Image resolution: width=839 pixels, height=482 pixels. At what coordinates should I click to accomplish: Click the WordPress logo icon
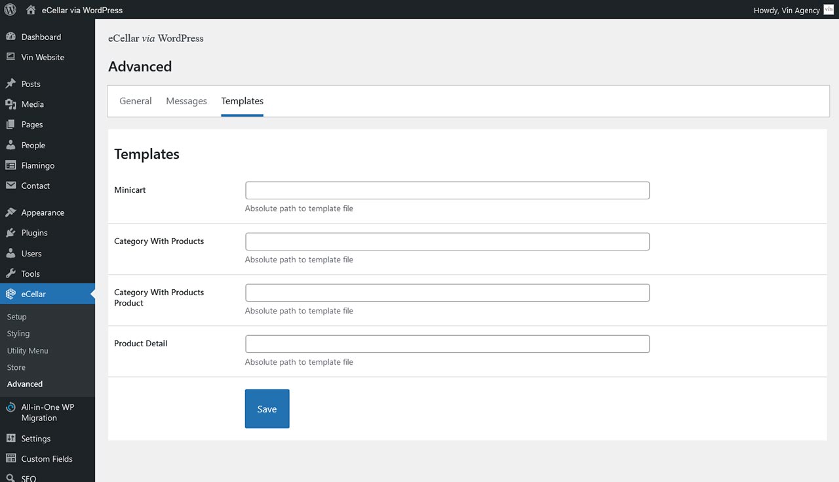click(10, 10)
